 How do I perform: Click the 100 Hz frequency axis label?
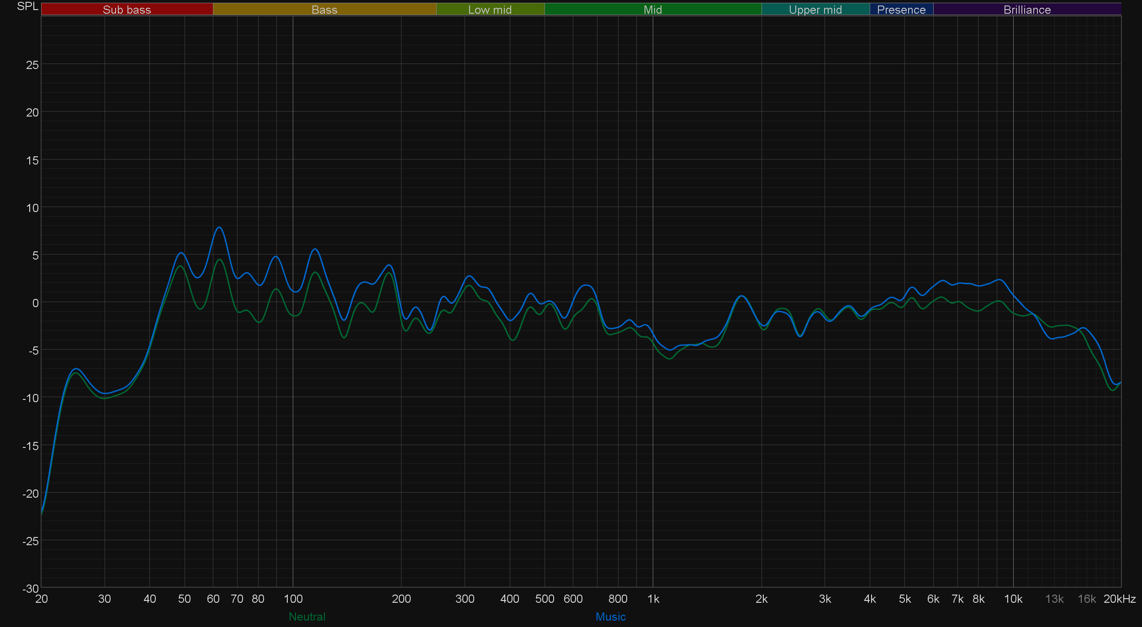tap(293, 599)
